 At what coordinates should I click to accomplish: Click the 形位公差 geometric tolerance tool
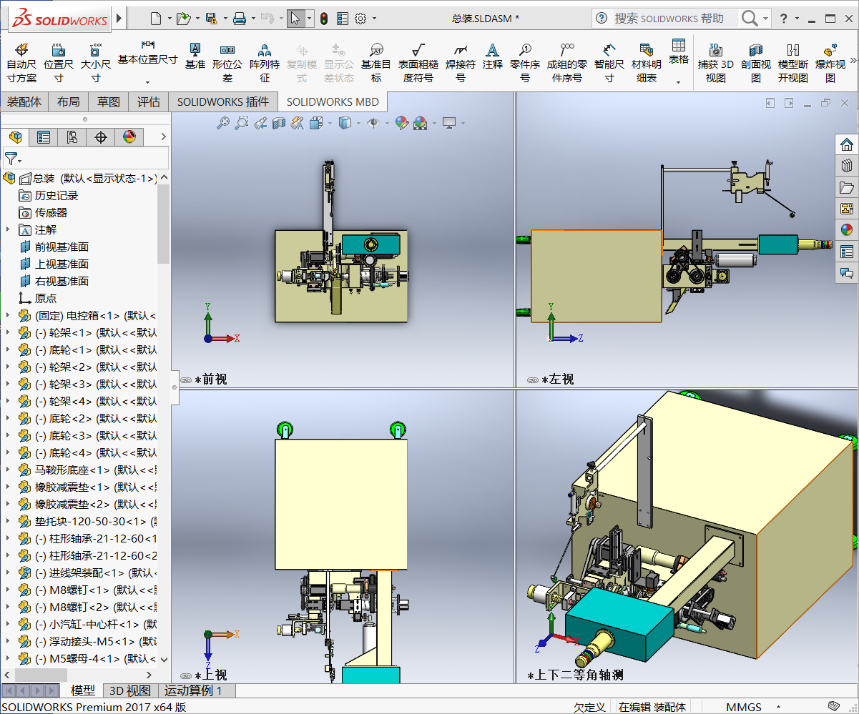pos(227,61)
